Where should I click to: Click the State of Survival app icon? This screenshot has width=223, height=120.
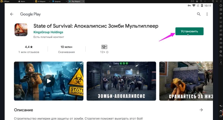(21, 30)
